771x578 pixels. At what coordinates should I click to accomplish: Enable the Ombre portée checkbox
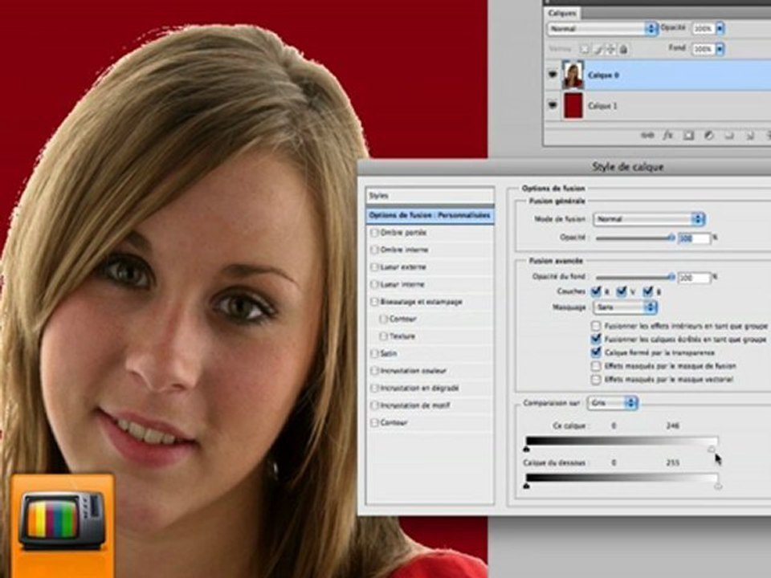click(374, 233)
